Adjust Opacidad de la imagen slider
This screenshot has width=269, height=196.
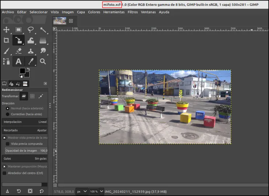[x=26, y=151]
